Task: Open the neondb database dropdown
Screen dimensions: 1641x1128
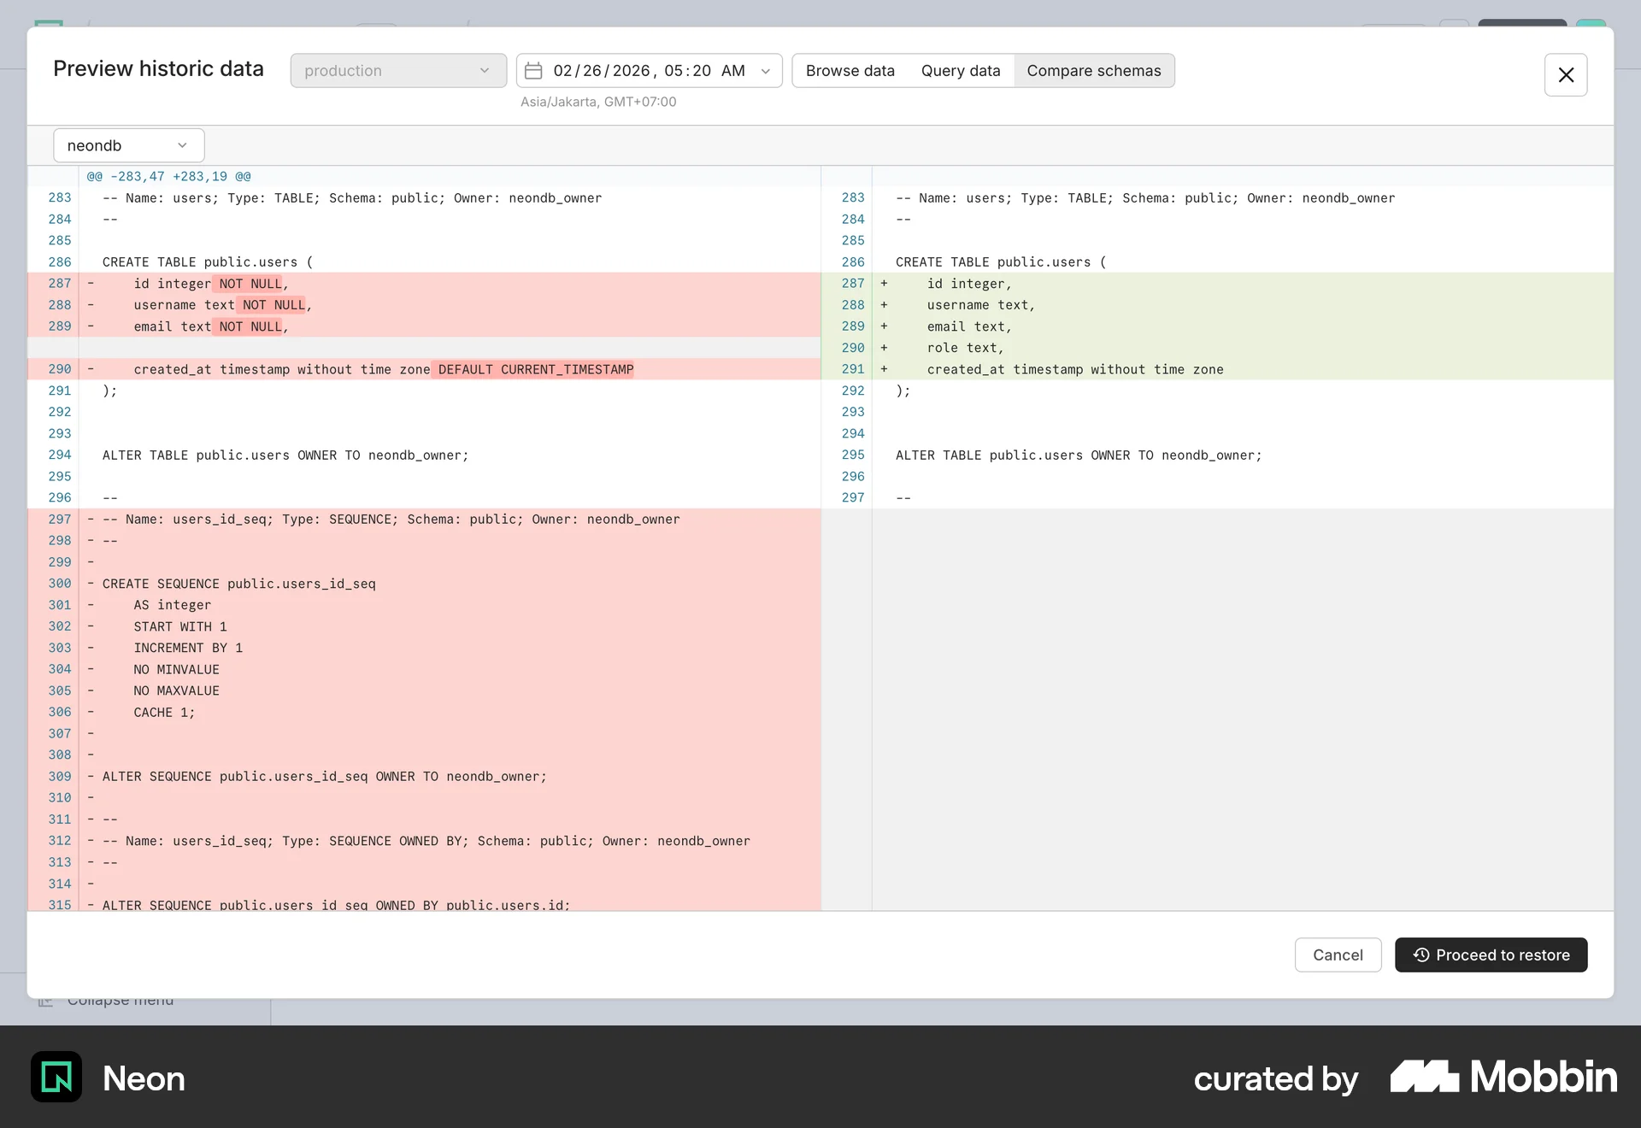Action: [x=129, y=145]
